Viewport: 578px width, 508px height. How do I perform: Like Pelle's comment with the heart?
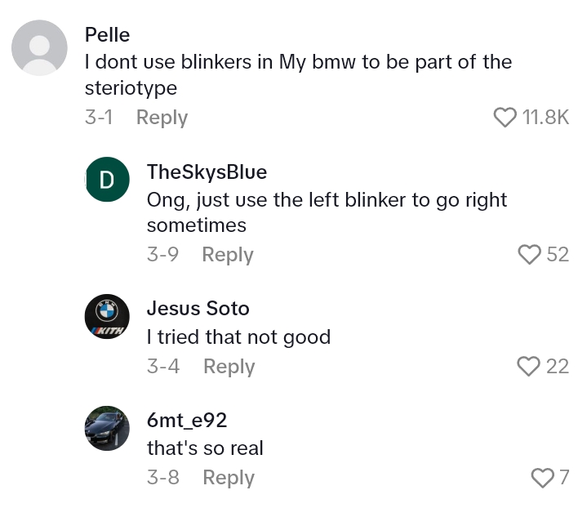(505, 118)
